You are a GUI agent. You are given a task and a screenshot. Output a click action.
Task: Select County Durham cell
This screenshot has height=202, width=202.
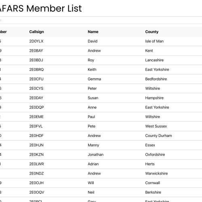coord(158,136)
